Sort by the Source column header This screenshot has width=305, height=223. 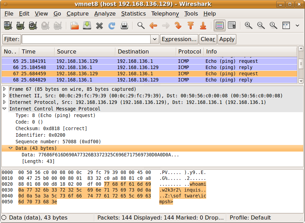(85, 51)
